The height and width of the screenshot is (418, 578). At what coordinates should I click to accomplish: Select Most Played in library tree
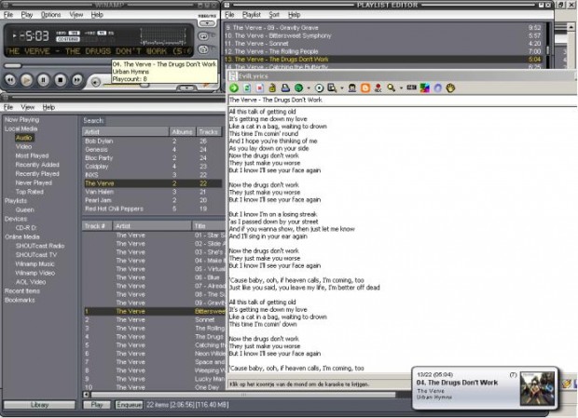pos(32,155)
